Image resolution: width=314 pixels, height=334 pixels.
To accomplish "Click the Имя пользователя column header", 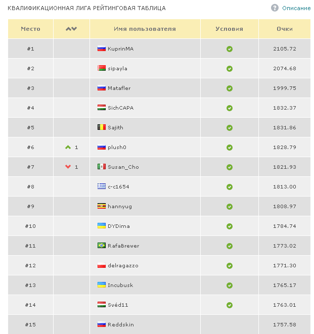I will (x=145, y=29).
